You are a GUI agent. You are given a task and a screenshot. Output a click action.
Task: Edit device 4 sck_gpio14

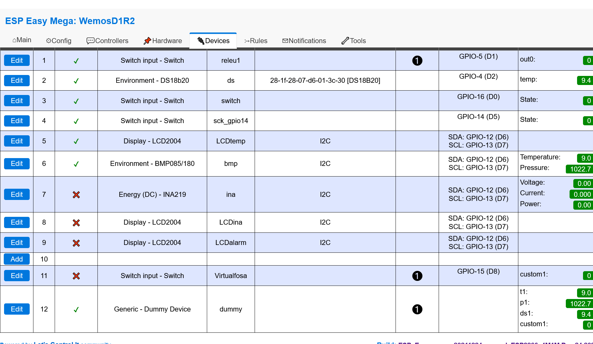[17, 121]
